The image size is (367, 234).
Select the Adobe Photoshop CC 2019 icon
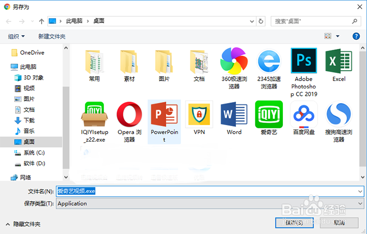(x=303, y=72)
